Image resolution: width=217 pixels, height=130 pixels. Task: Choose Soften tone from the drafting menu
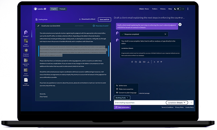123,86
